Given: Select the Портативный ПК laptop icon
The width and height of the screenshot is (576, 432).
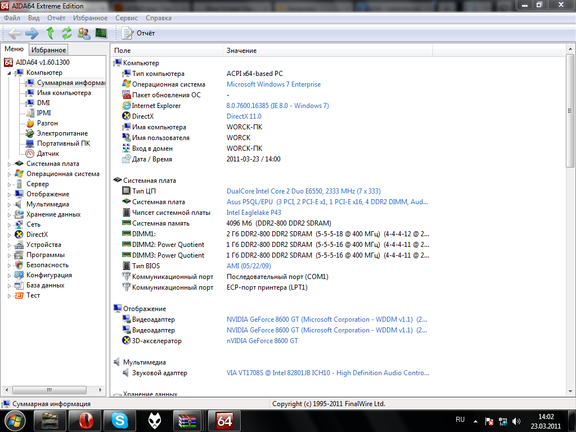Looking at the screenshot, I should tap(30, 143).
